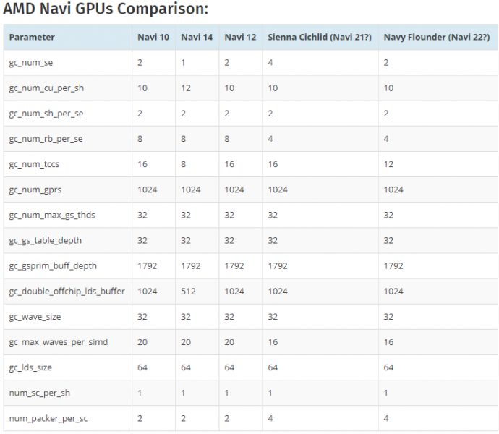Click Navi 14's gc_num_cu_per_sh value of 12
The height and width of the screenshot is (434, 499).
185,88
